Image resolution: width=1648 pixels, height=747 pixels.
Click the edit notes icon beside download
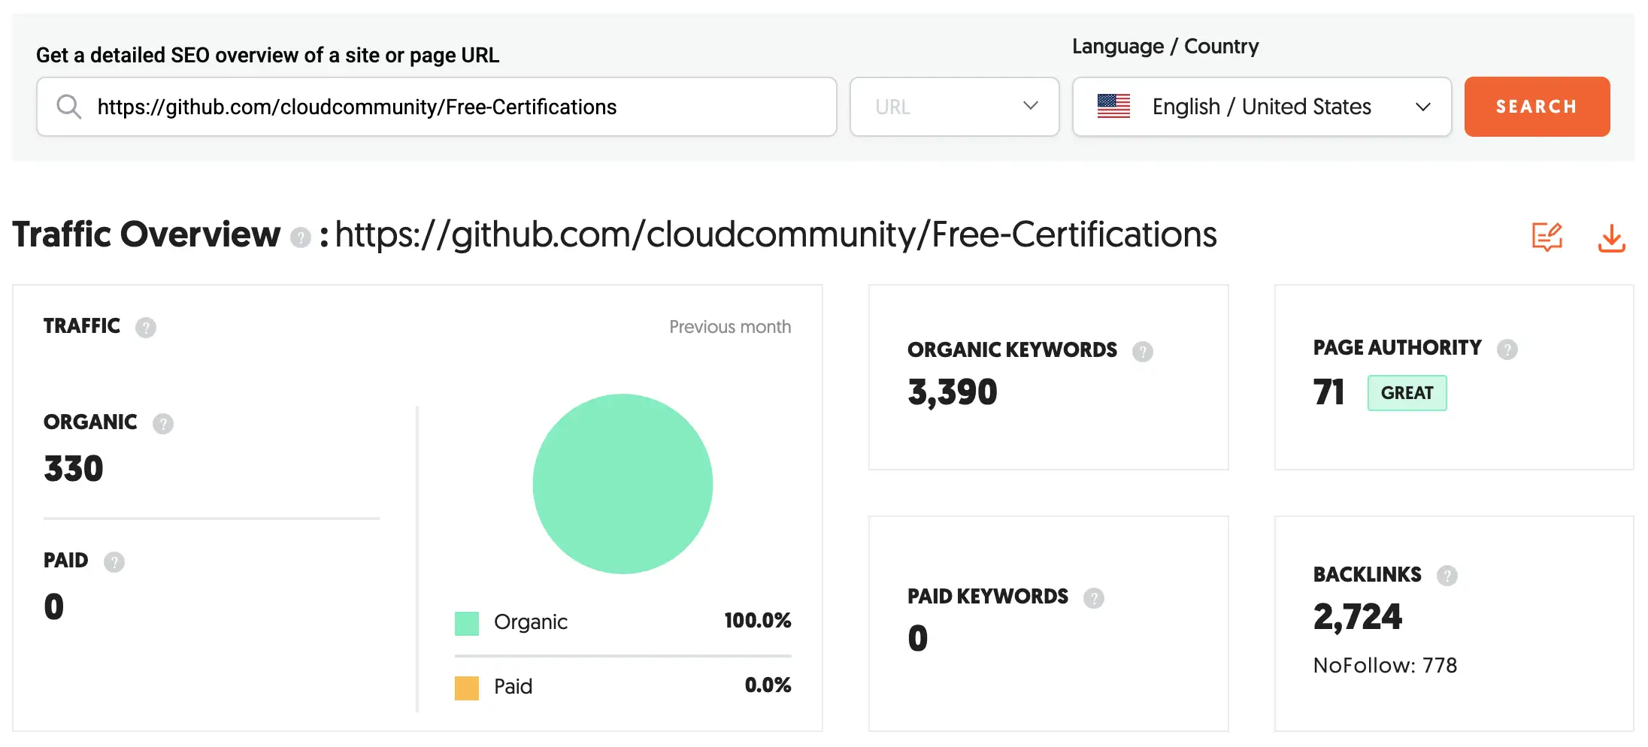click(1547, 237)
